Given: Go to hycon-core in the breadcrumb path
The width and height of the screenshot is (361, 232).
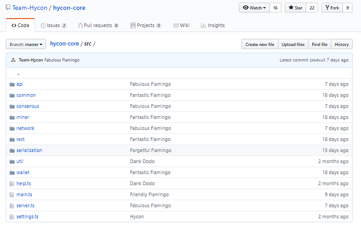Looking at the screenshot, I should coord(65,44).
